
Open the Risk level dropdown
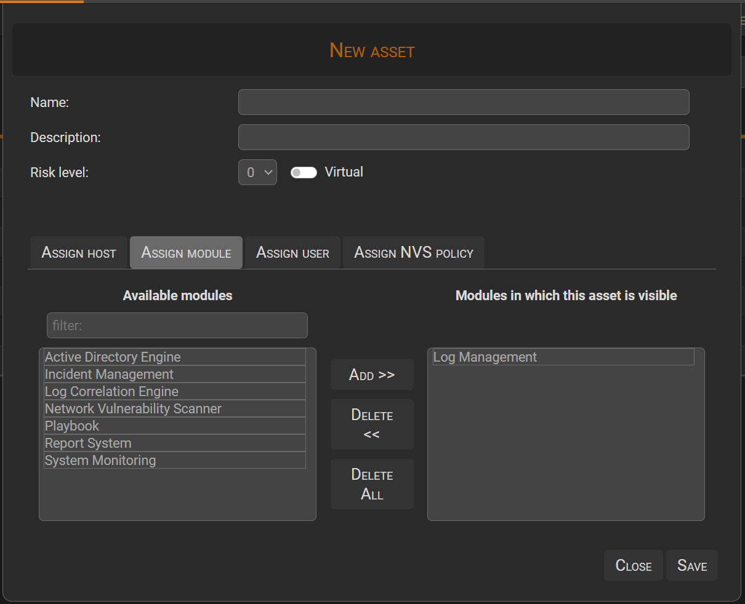pos(257,172)
